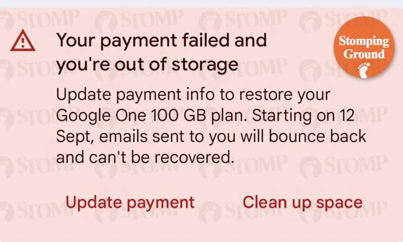This screenshot has width=403, height=242.
Task: Click the red warning triangle icon
Action: click(24, 42)
